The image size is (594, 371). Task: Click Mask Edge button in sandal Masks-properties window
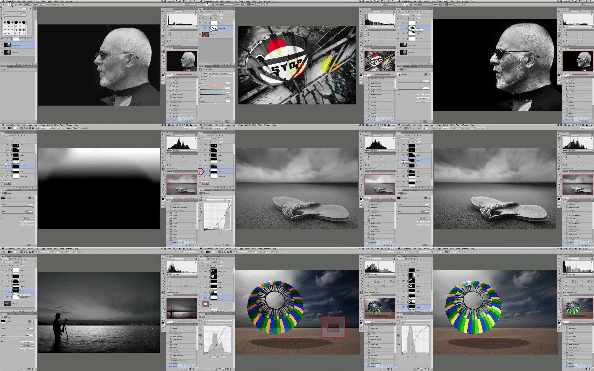coord(423,218)
